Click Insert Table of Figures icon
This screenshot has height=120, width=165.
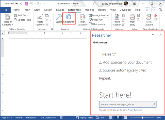pyautogui.click(x=124, y=16)
